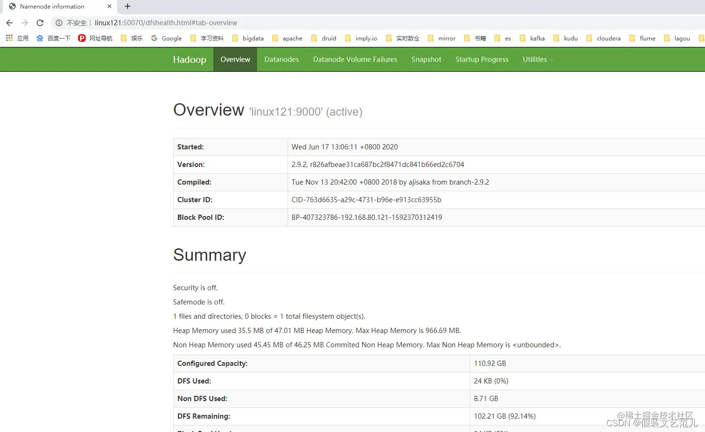Open the bigdata bookmark folder
The image size is (705, 432).
tap(248, 38)
